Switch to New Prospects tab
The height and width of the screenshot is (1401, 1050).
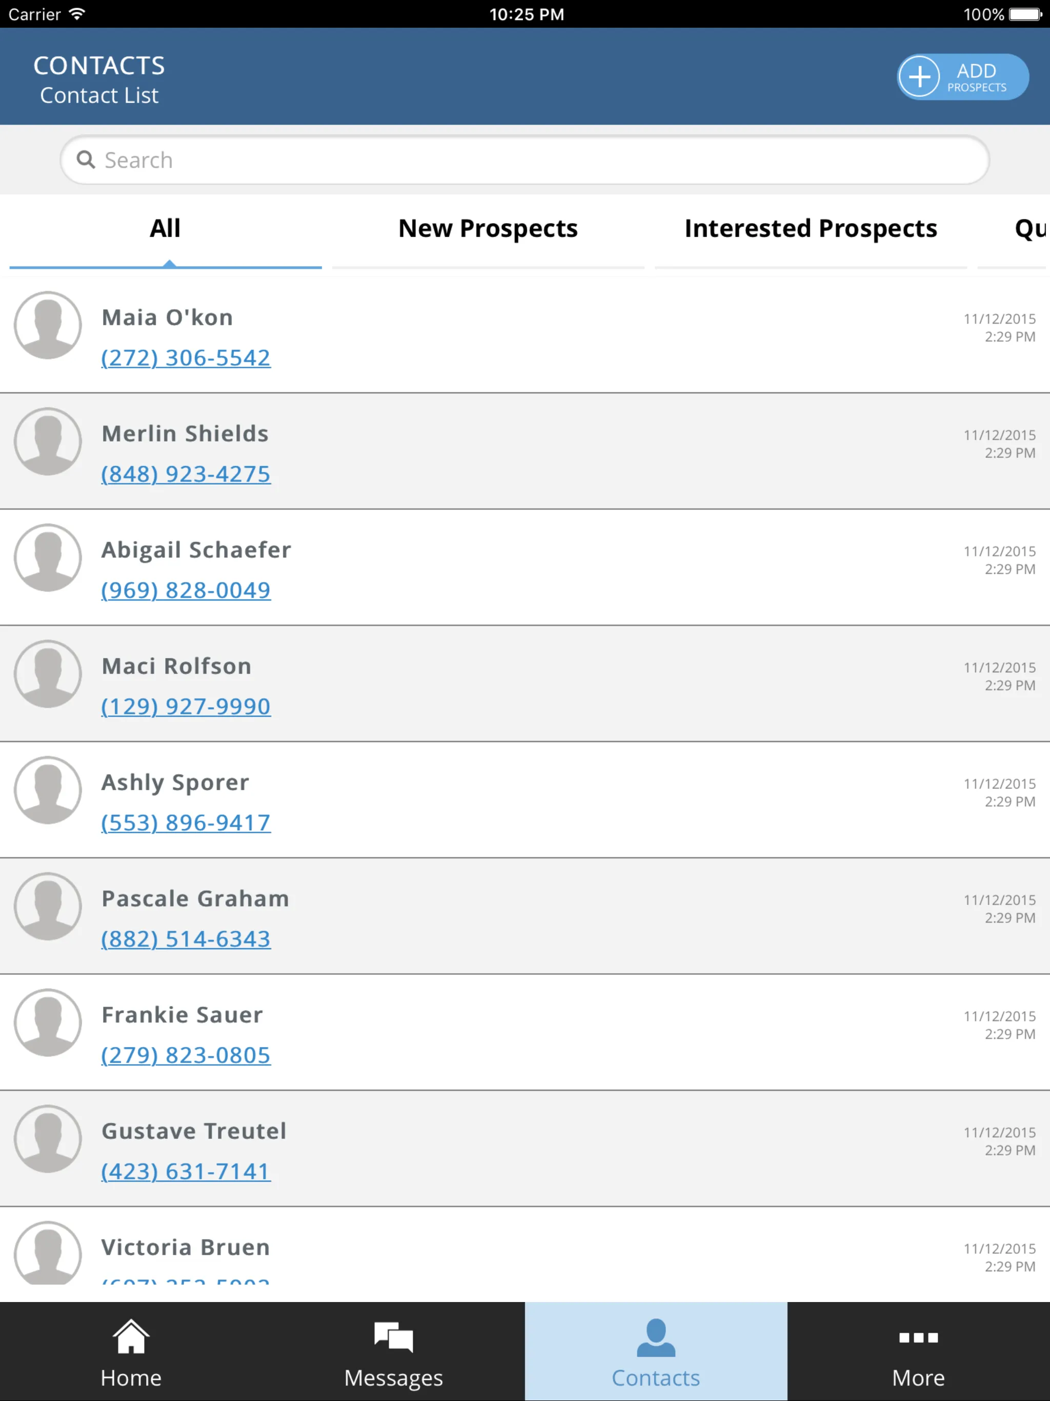[488, 227]
